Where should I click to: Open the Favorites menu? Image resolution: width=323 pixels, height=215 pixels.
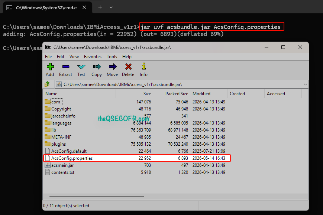coord(93,57)
